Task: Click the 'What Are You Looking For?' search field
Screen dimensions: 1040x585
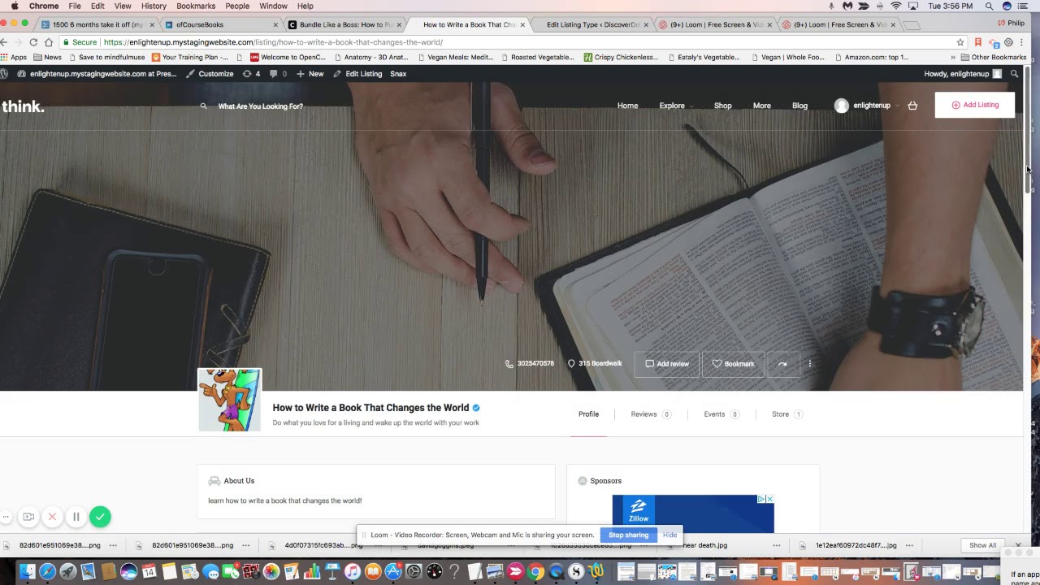Action: tap(260, 106)
